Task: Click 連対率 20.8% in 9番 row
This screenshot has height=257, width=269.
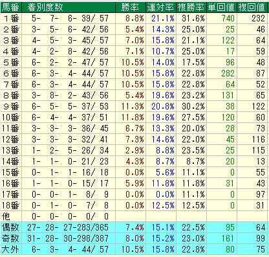Action: [x=163, y=107]
